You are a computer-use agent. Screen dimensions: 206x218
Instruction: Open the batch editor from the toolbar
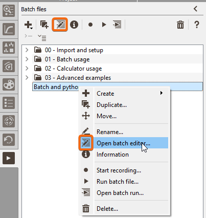60,25
